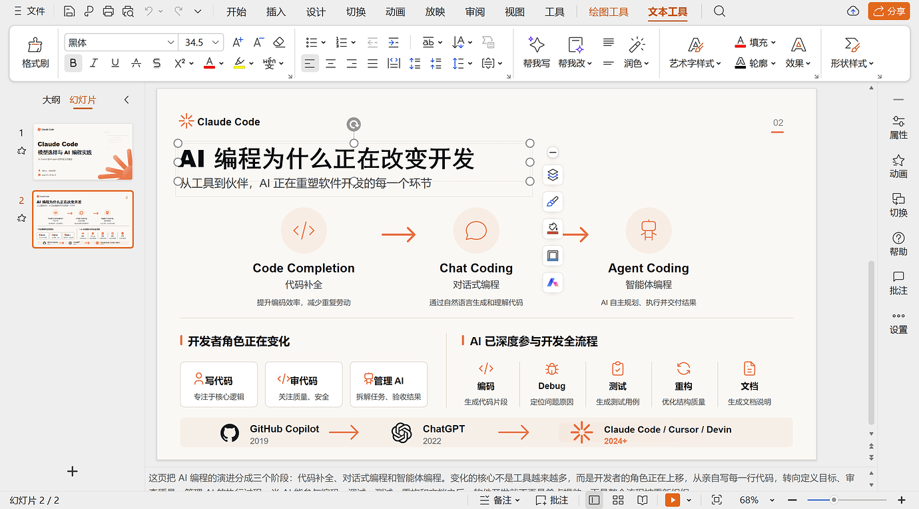Click the Save icon in the quick toolbar

[x=69, y=11]
